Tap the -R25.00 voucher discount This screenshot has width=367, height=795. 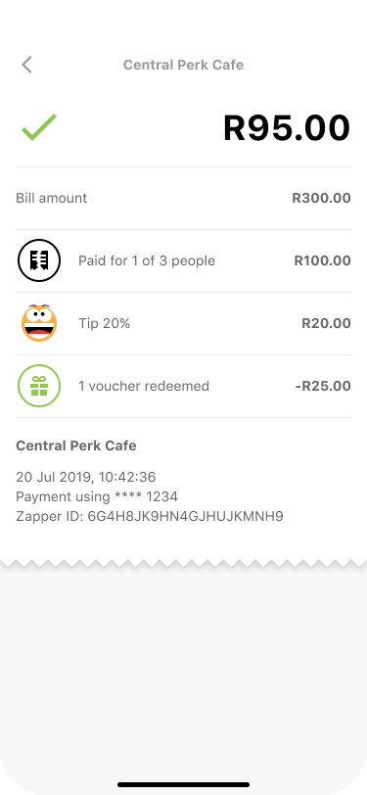click(x=323, y=387)
